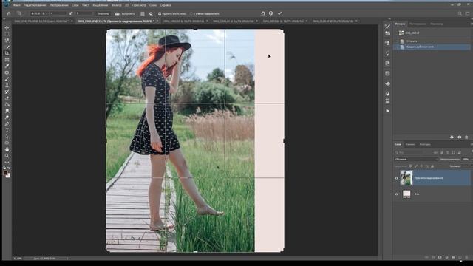This screenshot has height=266, width=473.
Task: Toggle lock image pixels brush icon
Action: (x=416, y=166)
